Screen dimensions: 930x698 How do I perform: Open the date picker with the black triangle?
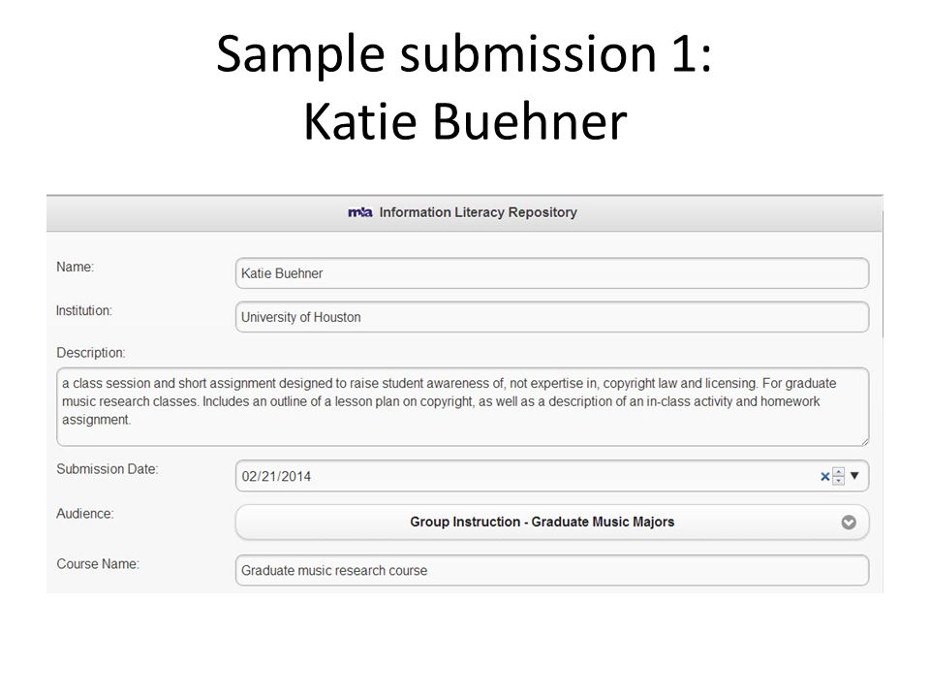(x=854, y=475)
